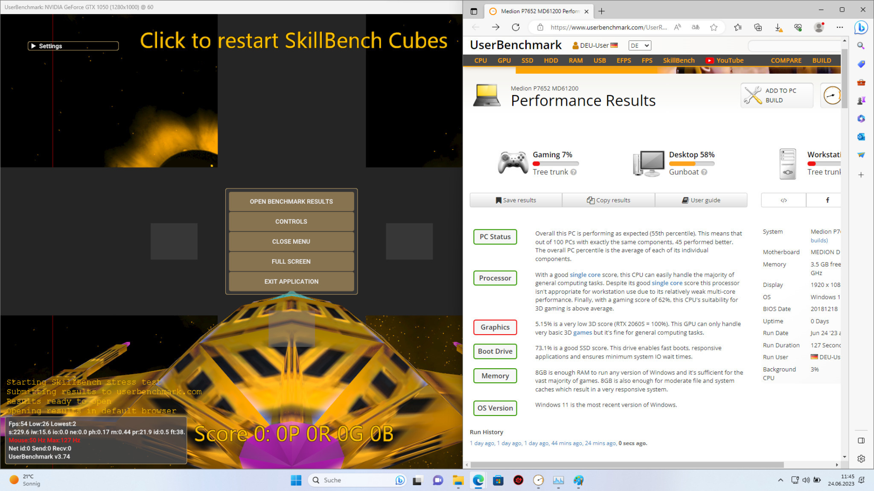Screen dimensions: 874x491
Task: Click the Bing sidebar icon
Action: coord(861,28)
